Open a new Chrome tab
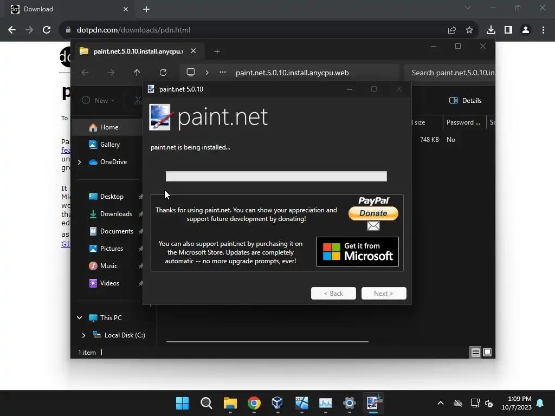555x416 pixels. point(146,9)
